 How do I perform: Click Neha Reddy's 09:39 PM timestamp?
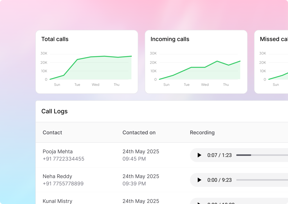(134, 183)
